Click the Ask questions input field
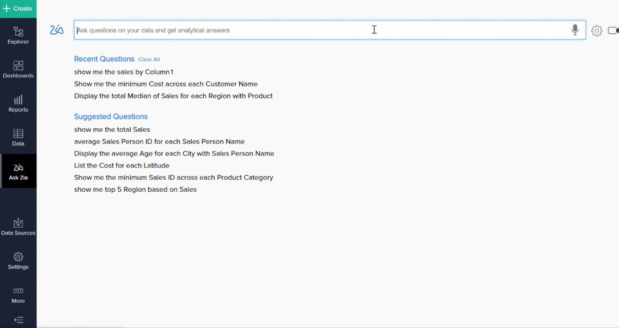The image size is (619, 328). point(321,30)
